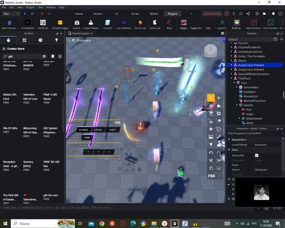
Task: Switch to the Avatar ribbon tab
Action: pos(97,14)
